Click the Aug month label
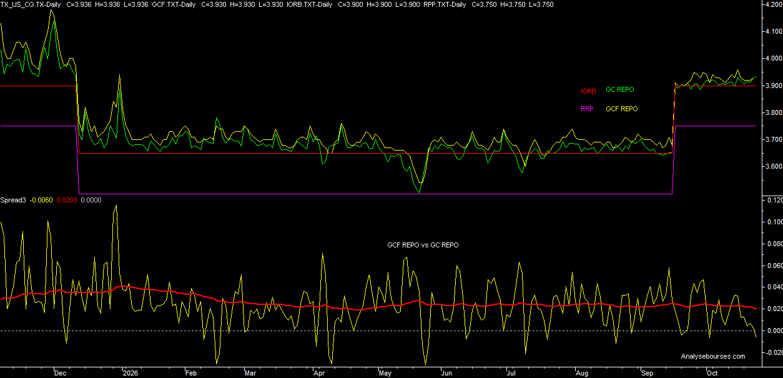The image size is (783, 378). (x=581, y=373)
